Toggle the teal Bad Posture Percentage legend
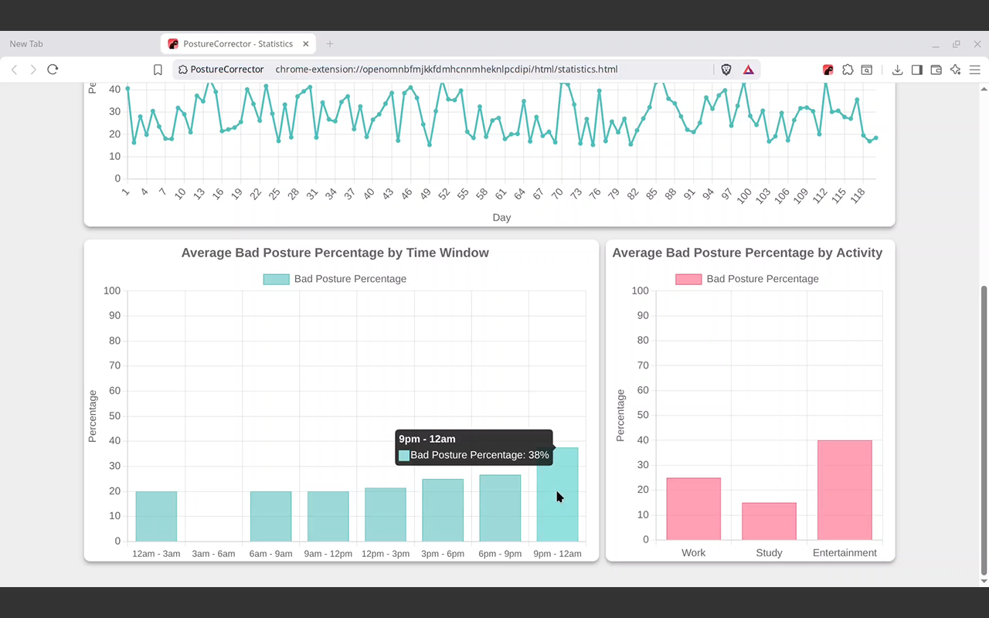The image size is (989, 618). click(335, 279)
